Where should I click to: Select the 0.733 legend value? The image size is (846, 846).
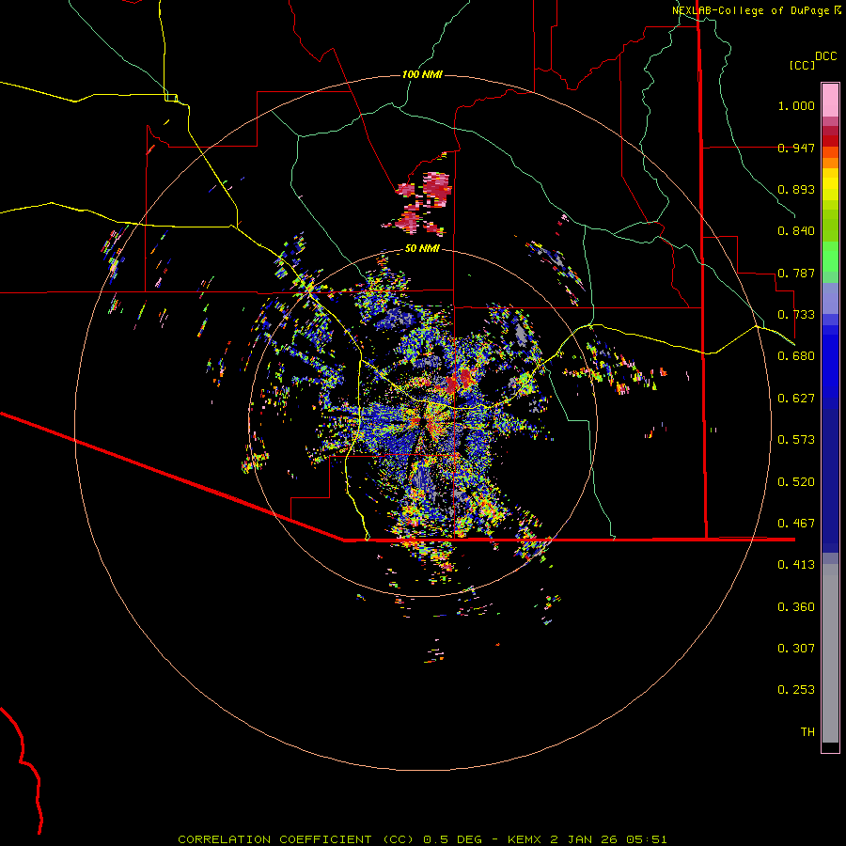(796, 315)
